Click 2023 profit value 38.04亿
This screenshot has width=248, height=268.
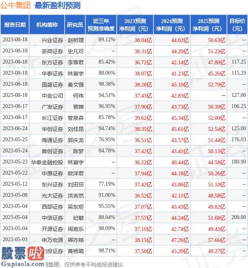(143, 40)
